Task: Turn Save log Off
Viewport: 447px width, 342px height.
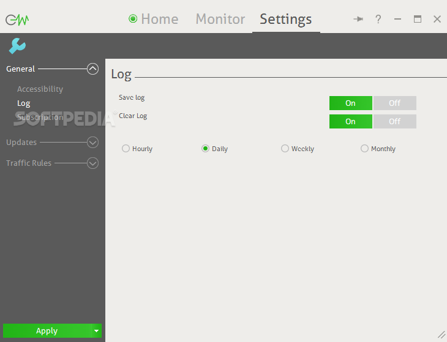Action: [395, 103]
